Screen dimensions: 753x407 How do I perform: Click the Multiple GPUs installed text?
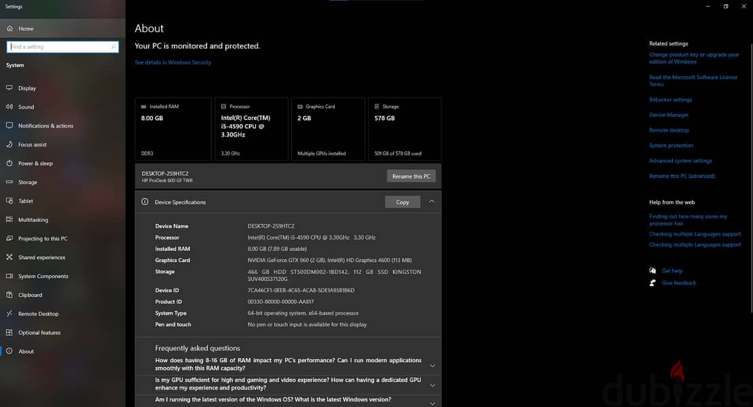coord(321,153)
